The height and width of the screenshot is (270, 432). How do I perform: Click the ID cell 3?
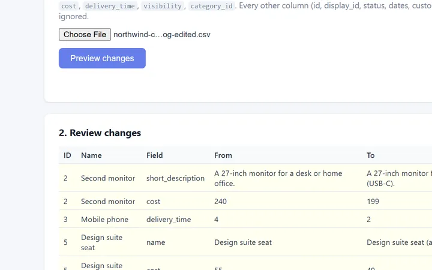(65, 220)
